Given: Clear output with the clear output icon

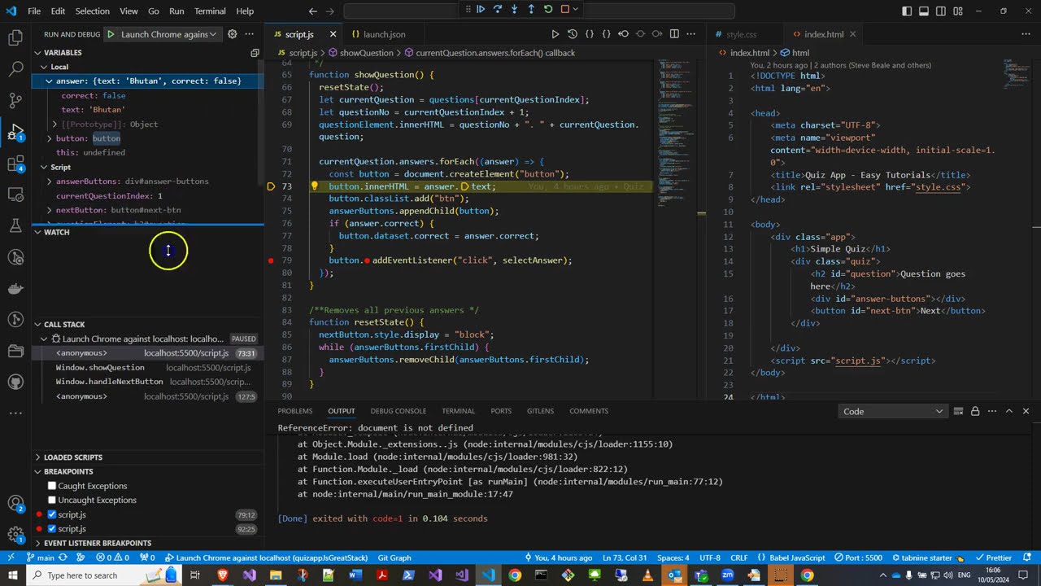Looking at the screenshot, I should click(x=958, y=411).
